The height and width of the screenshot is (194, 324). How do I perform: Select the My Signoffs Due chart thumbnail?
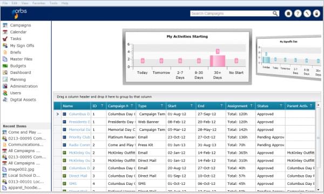pyautogui.click(x=289, y=58)
